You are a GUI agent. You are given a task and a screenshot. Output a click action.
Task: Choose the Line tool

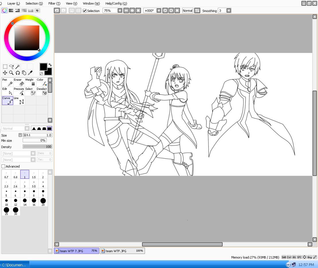click(x=19, y=100)
